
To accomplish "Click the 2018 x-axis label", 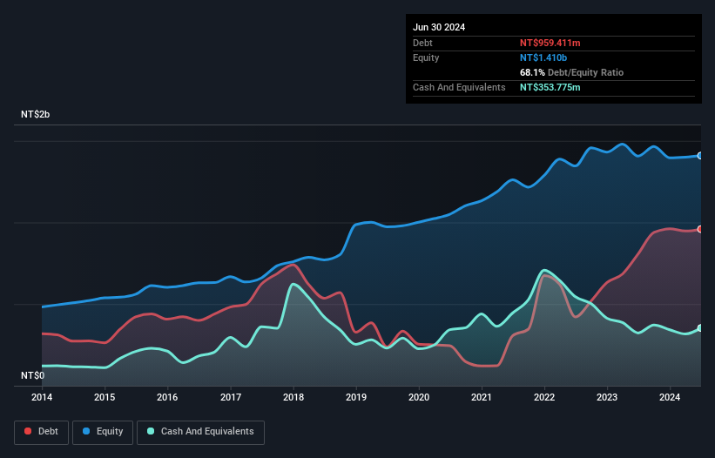I will (x=293, y=397).
